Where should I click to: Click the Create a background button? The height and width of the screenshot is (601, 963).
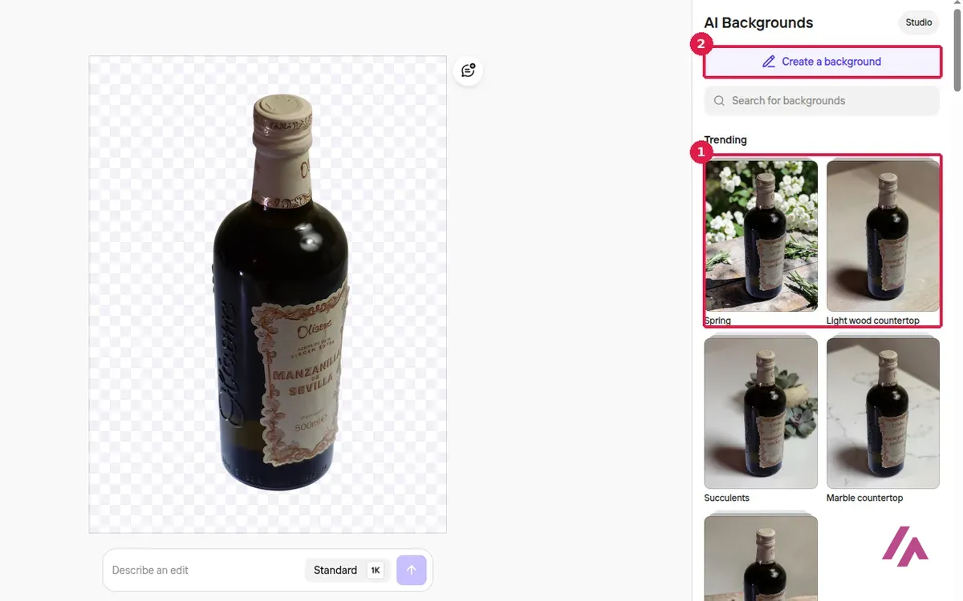tap(822, 62)
